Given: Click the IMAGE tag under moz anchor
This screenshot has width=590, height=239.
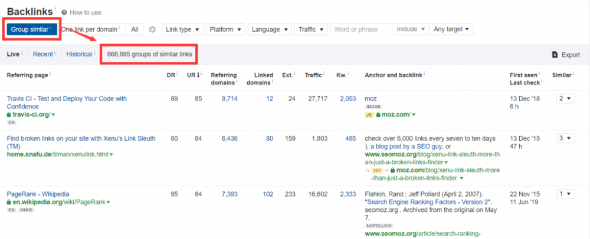Looking at the screenshot, I should pos(373,107).
